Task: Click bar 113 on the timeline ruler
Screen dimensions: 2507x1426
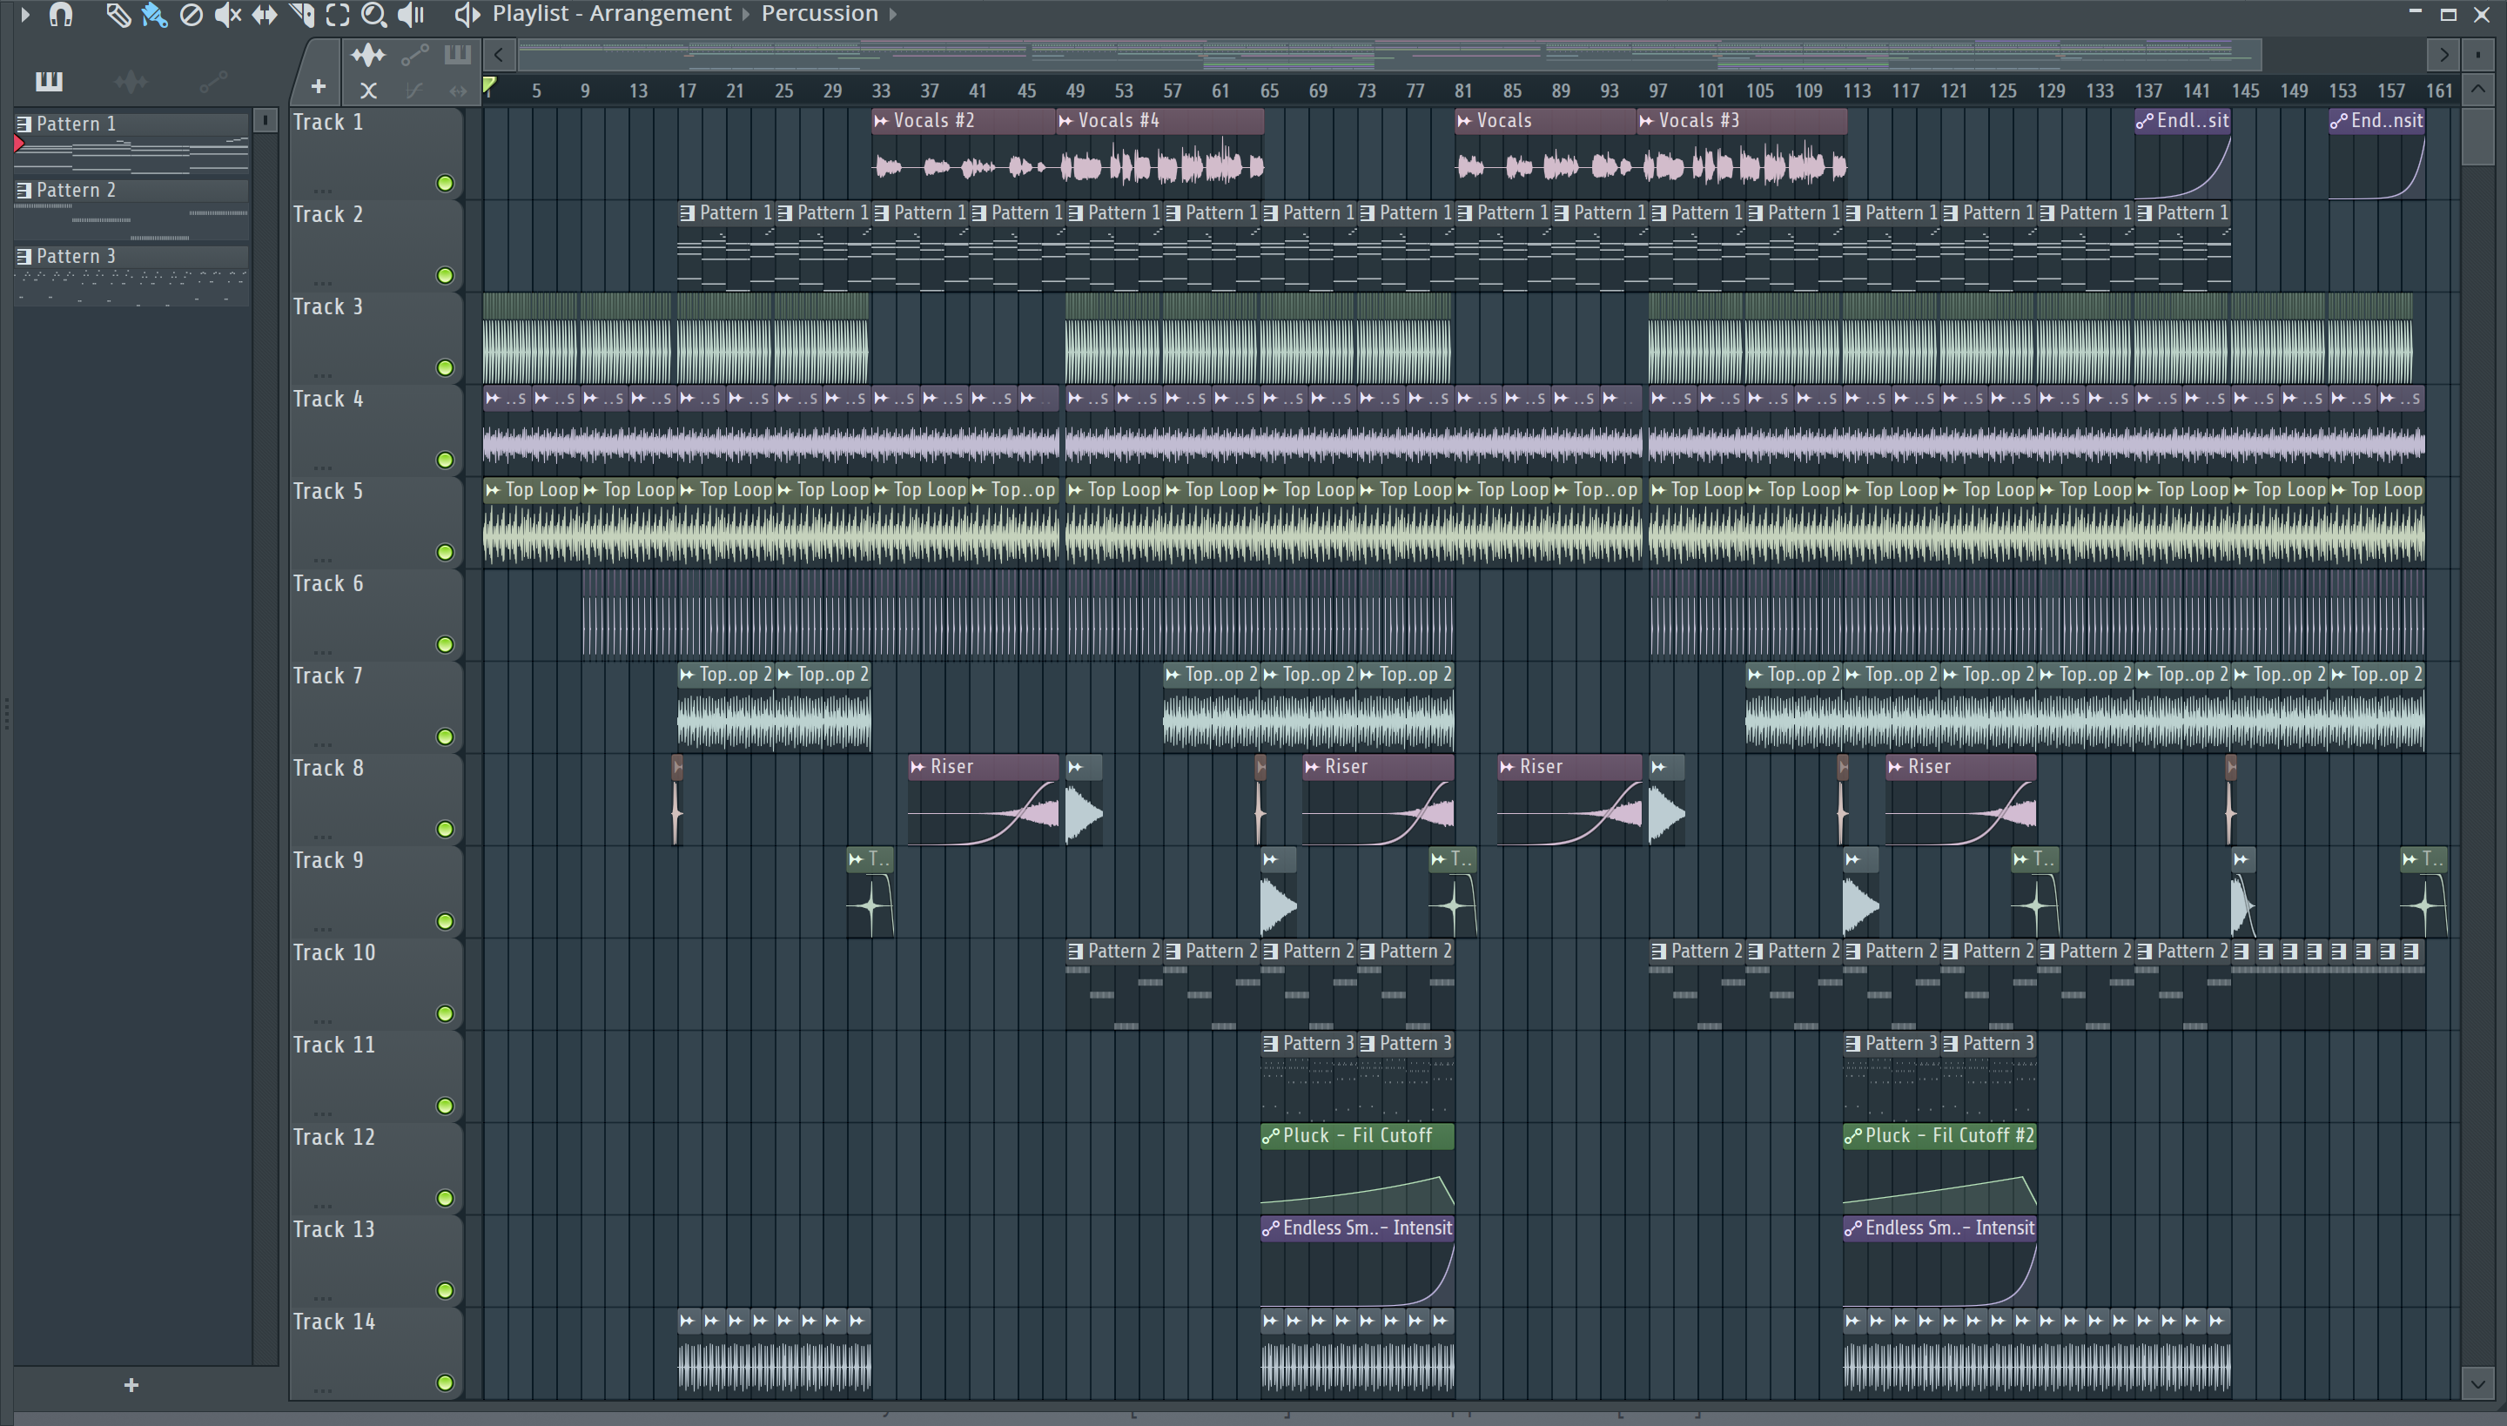Action: (x=1857, y=91)
